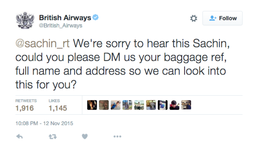Open the 10:08 PM 12 Nov 2015 timestamp
The image size is (258, 149).
[x=44, y=123]
